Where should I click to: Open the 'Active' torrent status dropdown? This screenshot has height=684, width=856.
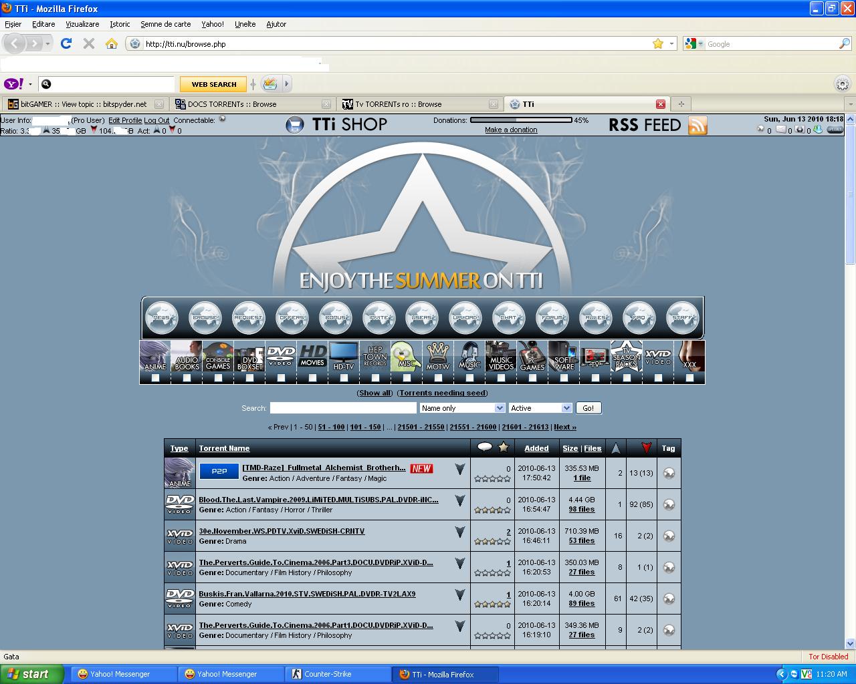[540, 408]
